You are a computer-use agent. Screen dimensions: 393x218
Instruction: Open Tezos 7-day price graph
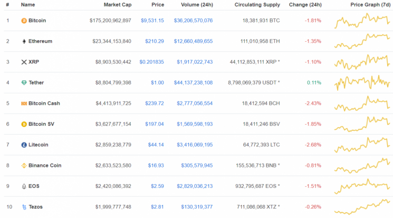pyautogui.click(x=362, y=207)
